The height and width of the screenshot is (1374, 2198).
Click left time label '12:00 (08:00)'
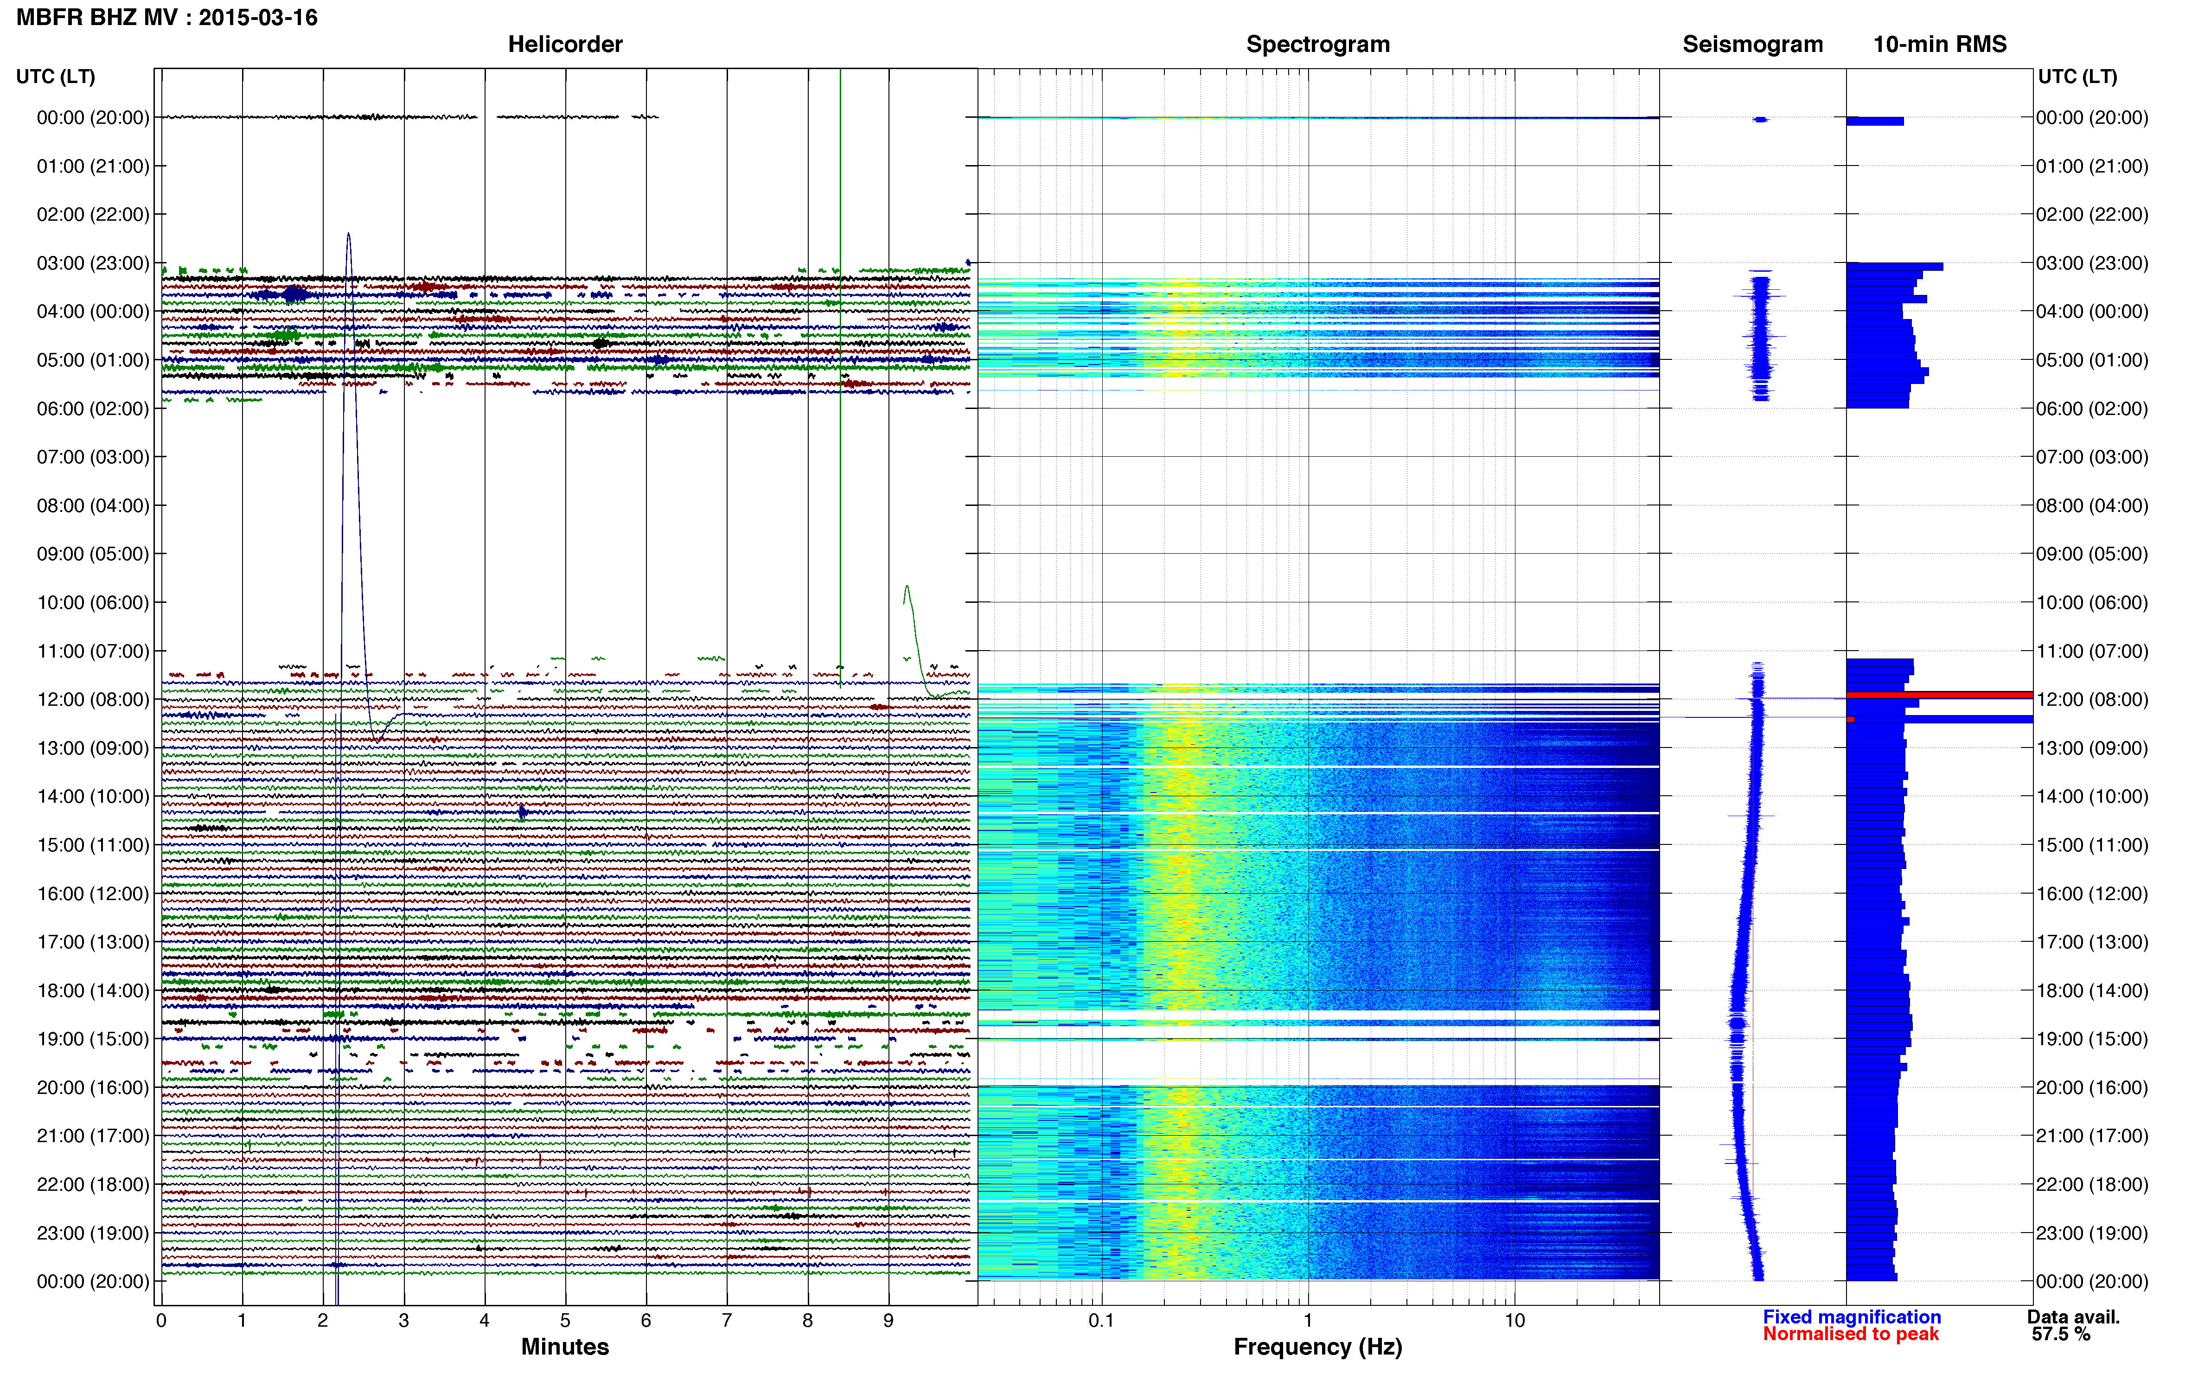pyautogui.click(x=93, y=699)
